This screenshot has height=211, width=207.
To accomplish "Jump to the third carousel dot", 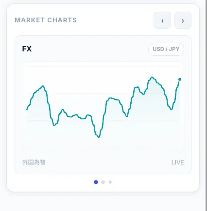I will pos(110,182).
